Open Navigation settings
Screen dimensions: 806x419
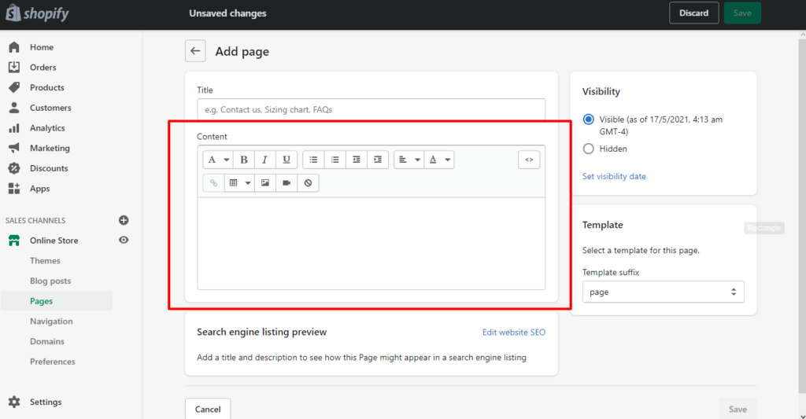point(51,322)
